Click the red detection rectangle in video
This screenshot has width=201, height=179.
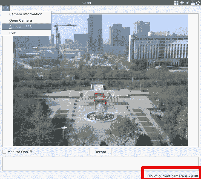pos(100,96)
